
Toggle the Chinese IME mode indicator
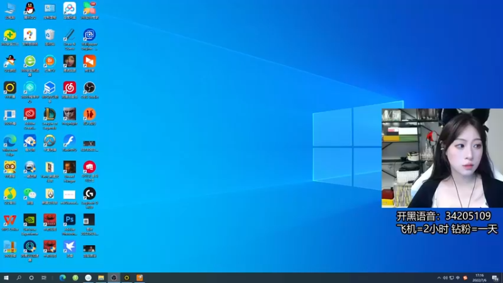(458, 278)
